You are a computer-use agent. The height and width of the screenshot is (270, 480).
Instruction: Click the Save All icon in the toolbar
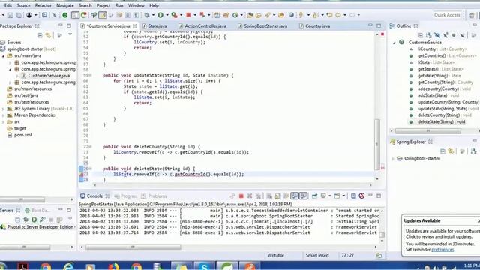(19, 15)
